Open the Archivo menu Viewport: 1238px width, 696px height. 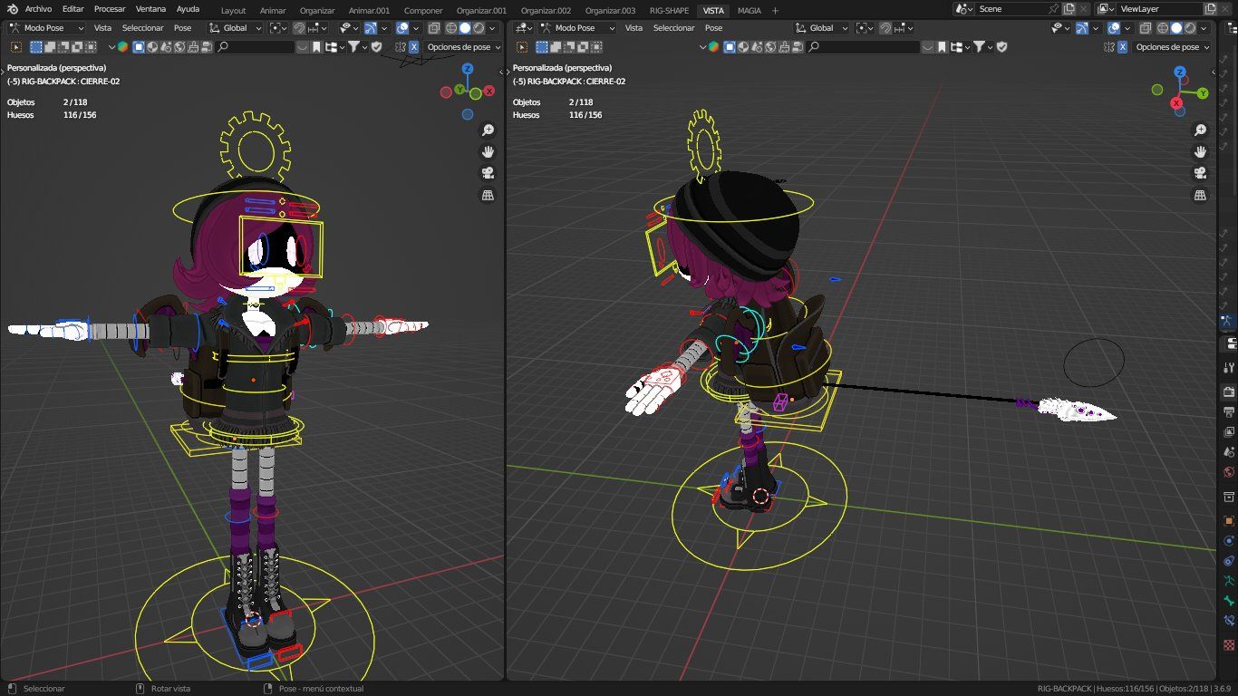click(38, 9)
